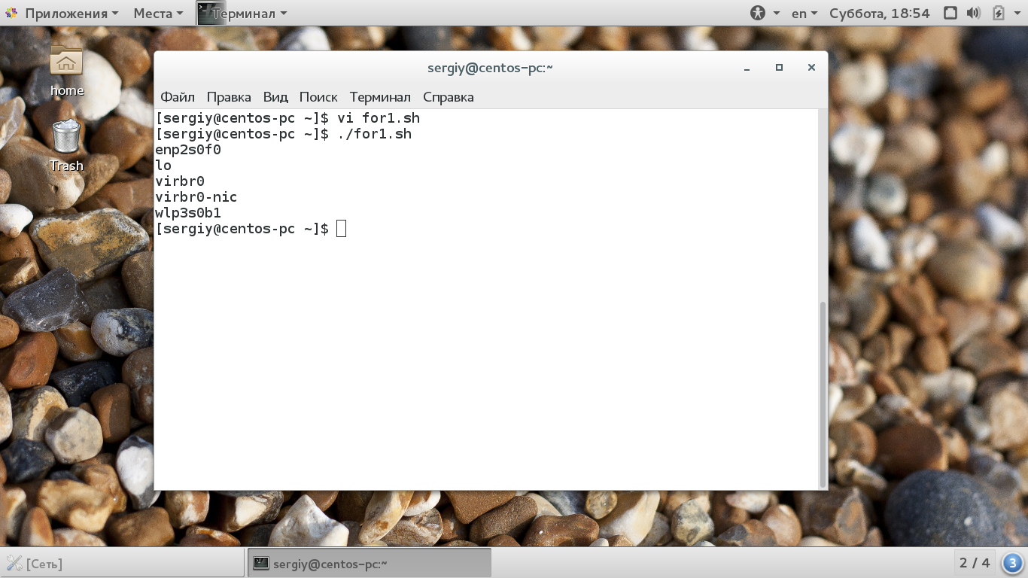
Task: Click the date and time Суббота, 18:54
Action: tap(880, 13)
